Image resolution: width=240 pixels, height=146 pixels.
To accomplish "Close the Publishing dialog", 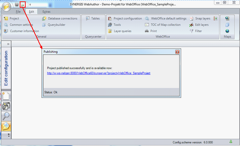I will click(177, 52).
